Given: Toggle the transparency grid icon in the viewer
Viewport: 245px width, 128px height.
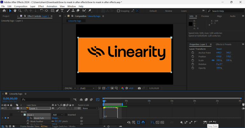Looking at the screenshot, I should point(104,88).
